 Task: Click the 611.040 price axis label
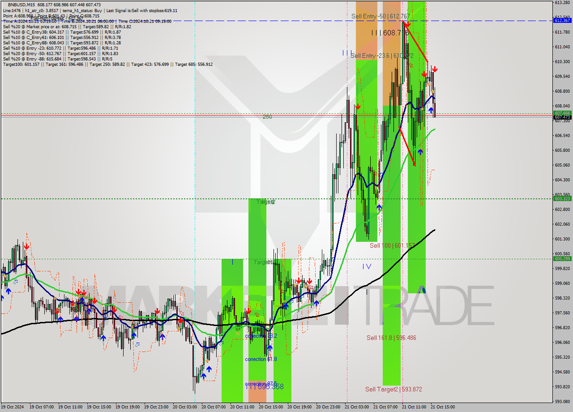[x=562, y=47]
